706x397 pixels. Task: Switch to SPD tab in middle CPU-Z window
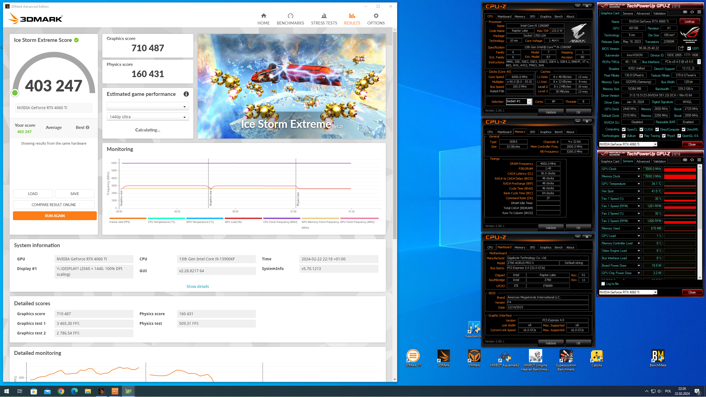coord(532,132)
